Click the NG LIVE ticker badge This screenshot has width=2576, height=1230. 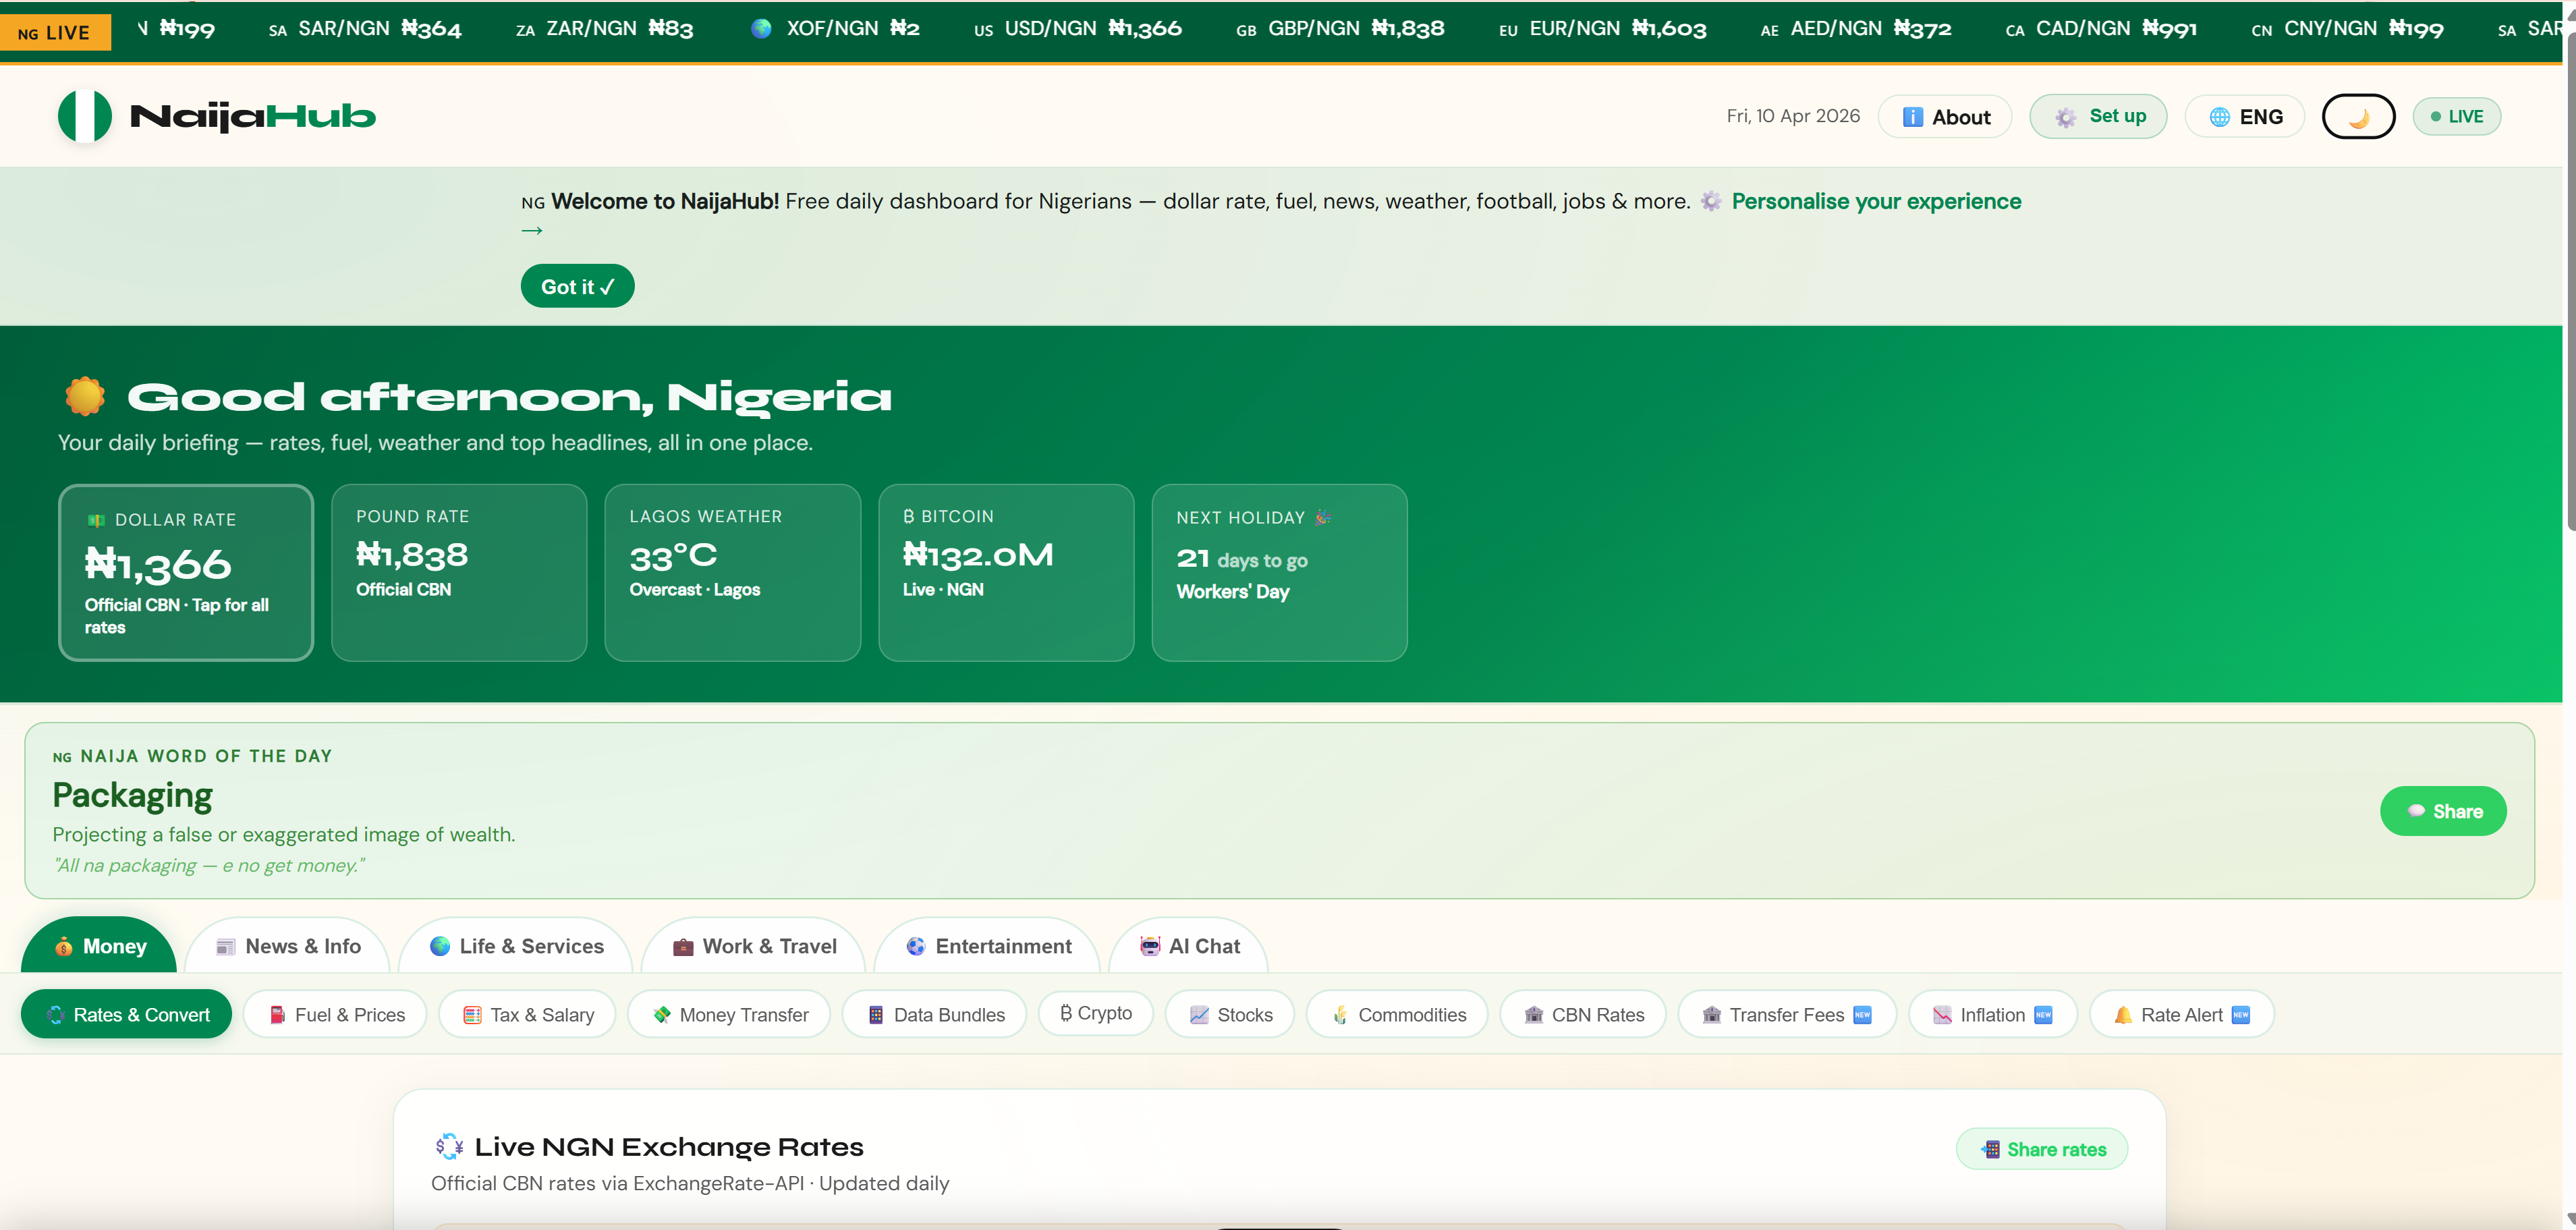click(x=55, y=33)
